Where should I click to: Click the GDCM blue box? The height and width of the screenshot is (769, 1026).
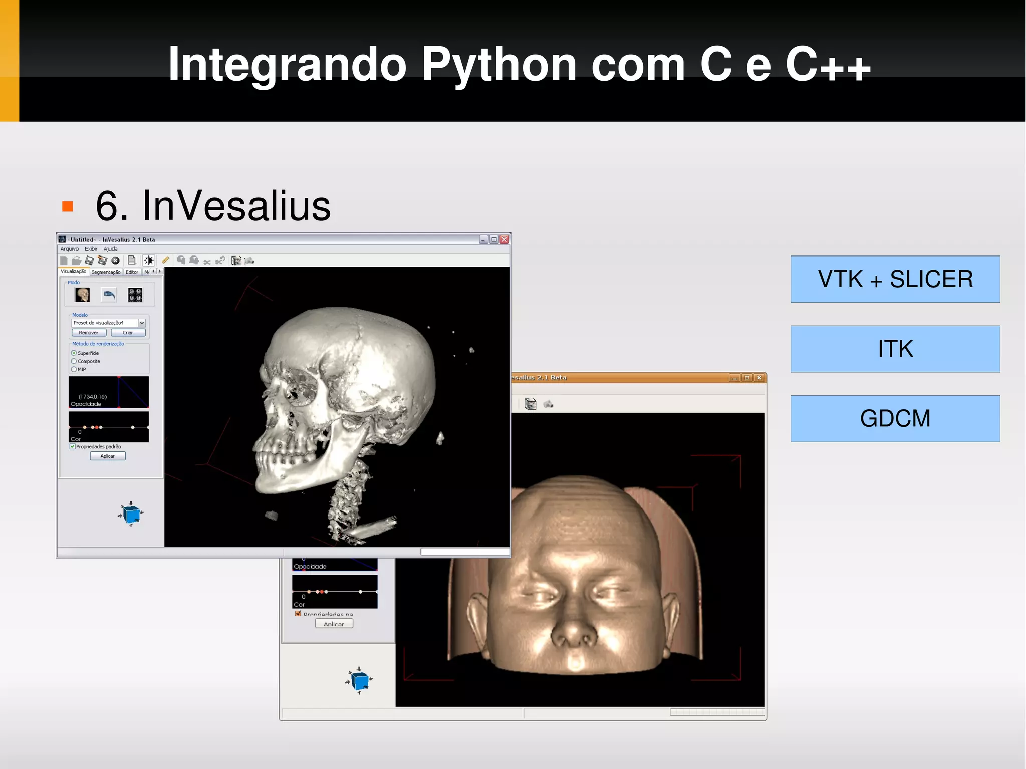(x=895, y=418)
